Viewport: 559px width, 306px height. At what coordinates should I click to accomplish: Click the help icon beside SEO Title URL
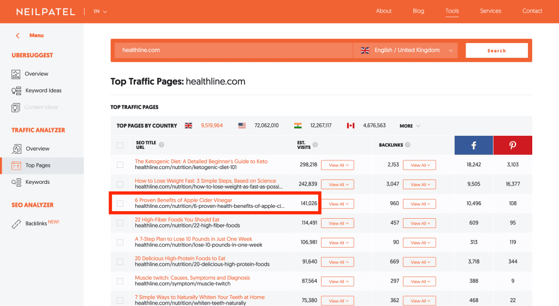tap(162, 145)
